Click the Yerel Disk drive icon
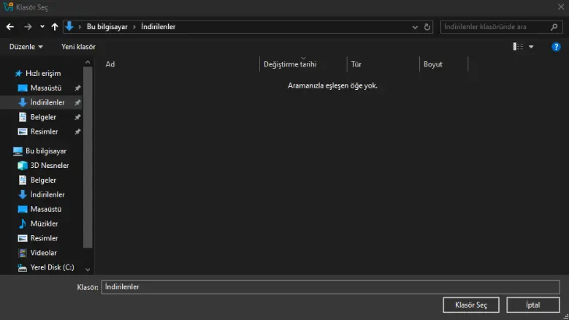 click(23, 267)
